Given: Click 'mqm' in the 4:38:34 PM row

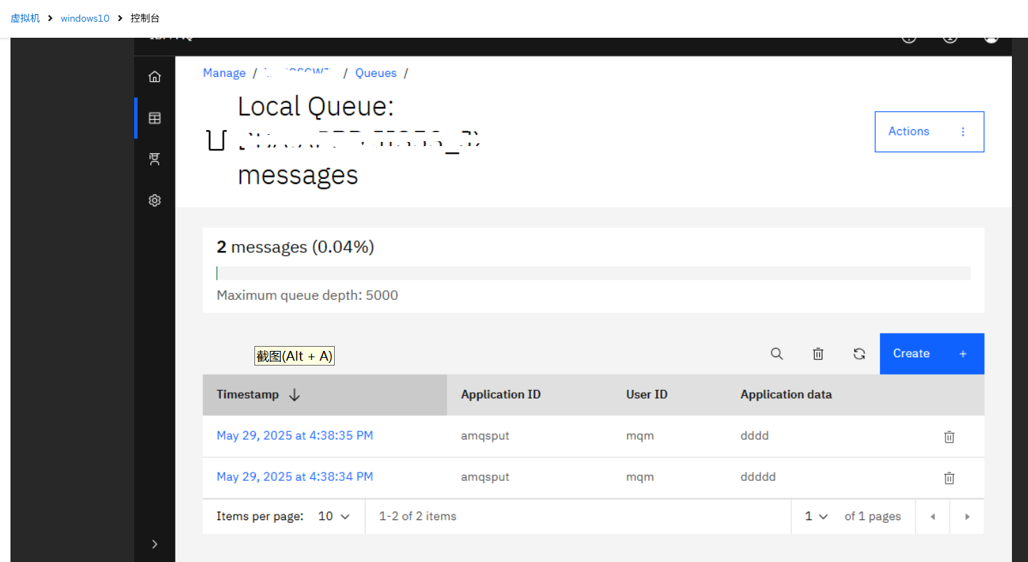Looking at the screenshot, I should click(x=640, y=477).
